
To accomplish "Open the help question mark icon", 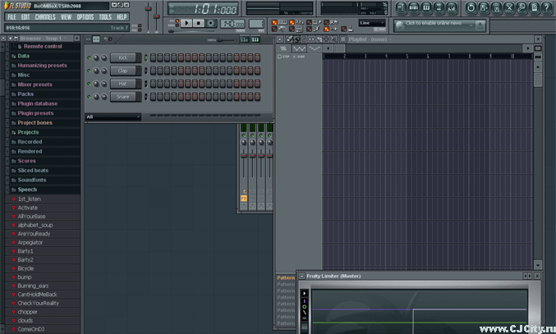I will (547, 7).
